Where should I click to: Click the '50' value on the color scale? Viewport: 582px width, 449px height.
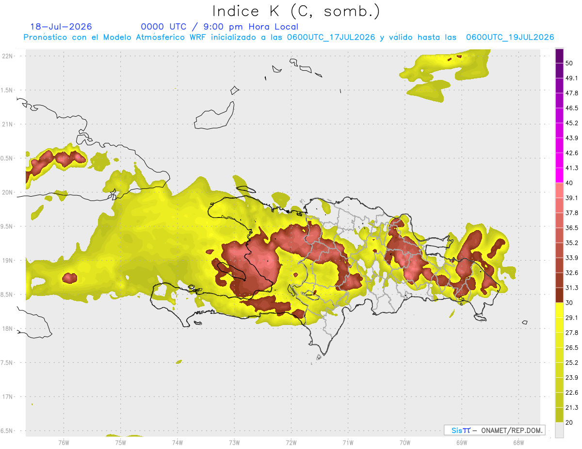[x=570, y=63]
